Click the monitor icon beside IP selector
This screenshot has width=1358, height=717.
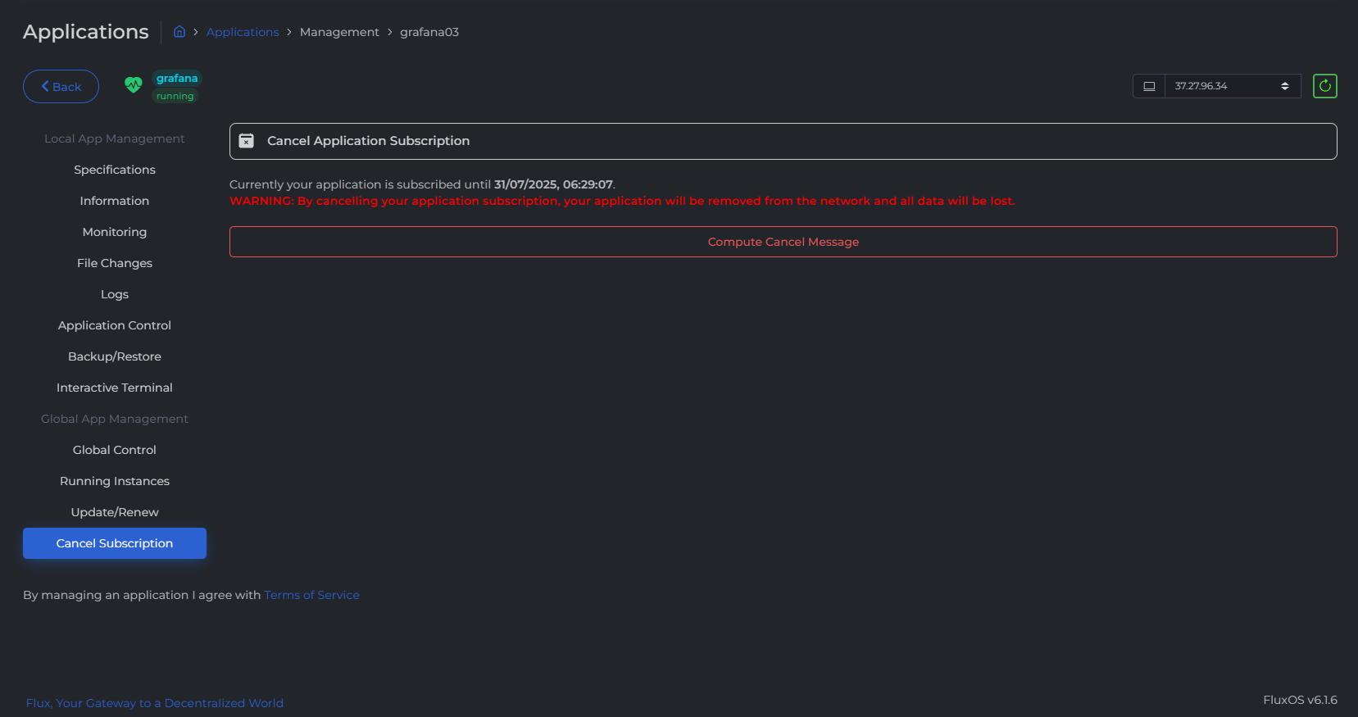(1149, 86)
